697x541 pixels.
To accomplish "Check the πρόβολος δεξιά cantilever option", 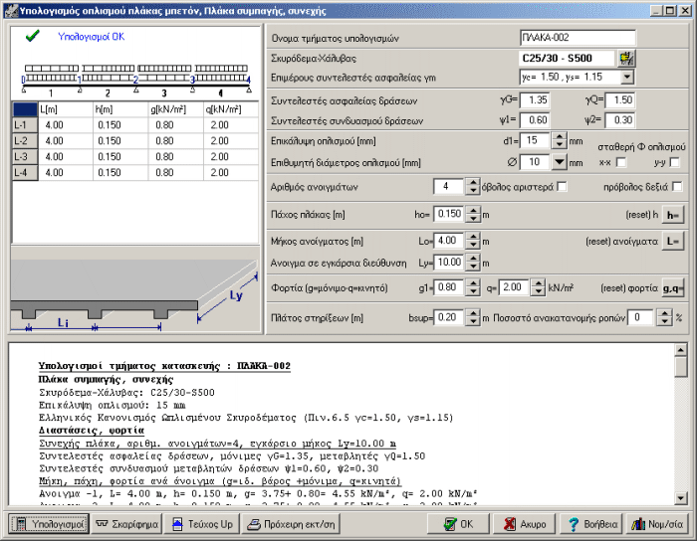I will pos(678,186).
